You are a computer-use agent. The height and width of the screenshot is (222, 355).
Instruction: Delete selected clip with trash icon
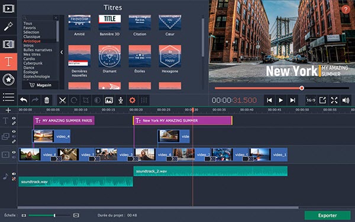(47, 100)
